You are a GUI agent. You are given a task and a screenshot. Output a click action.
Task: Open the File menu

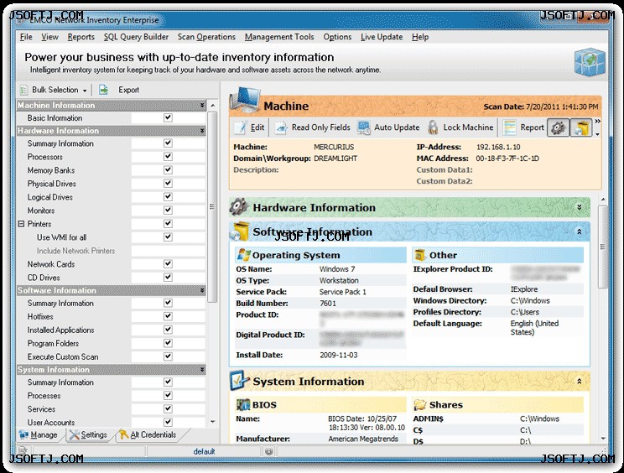click(26, 37)
